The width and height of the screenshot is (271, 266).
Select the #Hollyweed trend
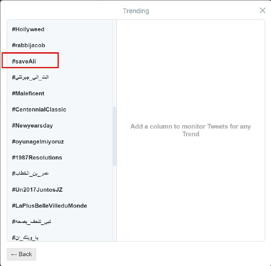(x=28, y=29)
